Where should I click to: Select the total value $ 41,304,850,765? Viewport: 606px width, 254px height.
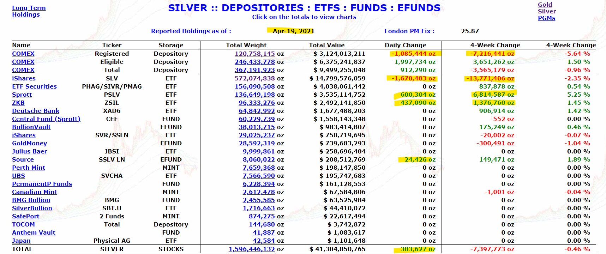[x=337, y=249]
